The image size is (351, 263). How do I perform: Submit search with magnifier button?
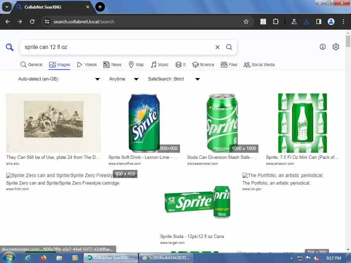tap(229, 47)
